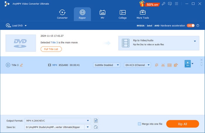Image resolution: width=205 pixels, height=133 pixels.
Task: Click the MP4 output format icon
Action: pos(187,64)
